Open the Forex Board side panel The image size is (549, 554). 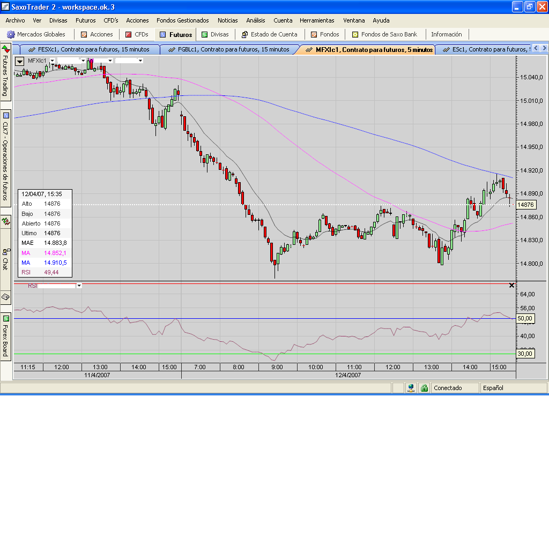point(5,336)
